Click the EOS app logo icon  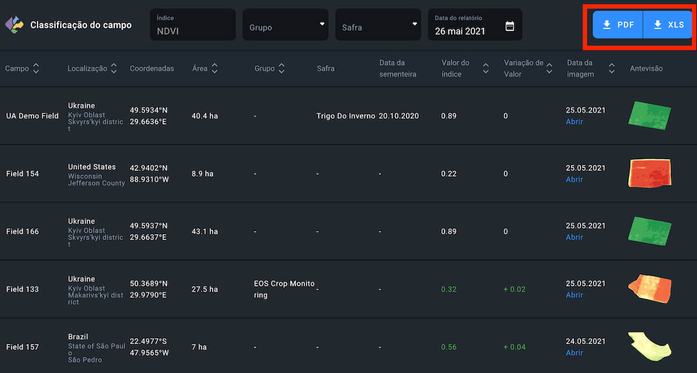[x=15, y=25]
